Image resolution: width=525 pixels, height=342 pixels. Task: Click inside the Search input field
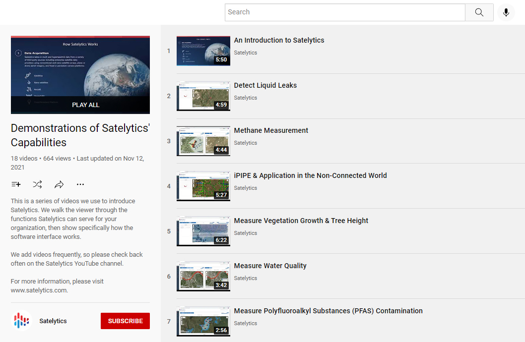(x=345, y=12)
